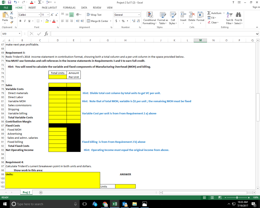Toggle the Accounting Number Format

click(x=116, y=21)
